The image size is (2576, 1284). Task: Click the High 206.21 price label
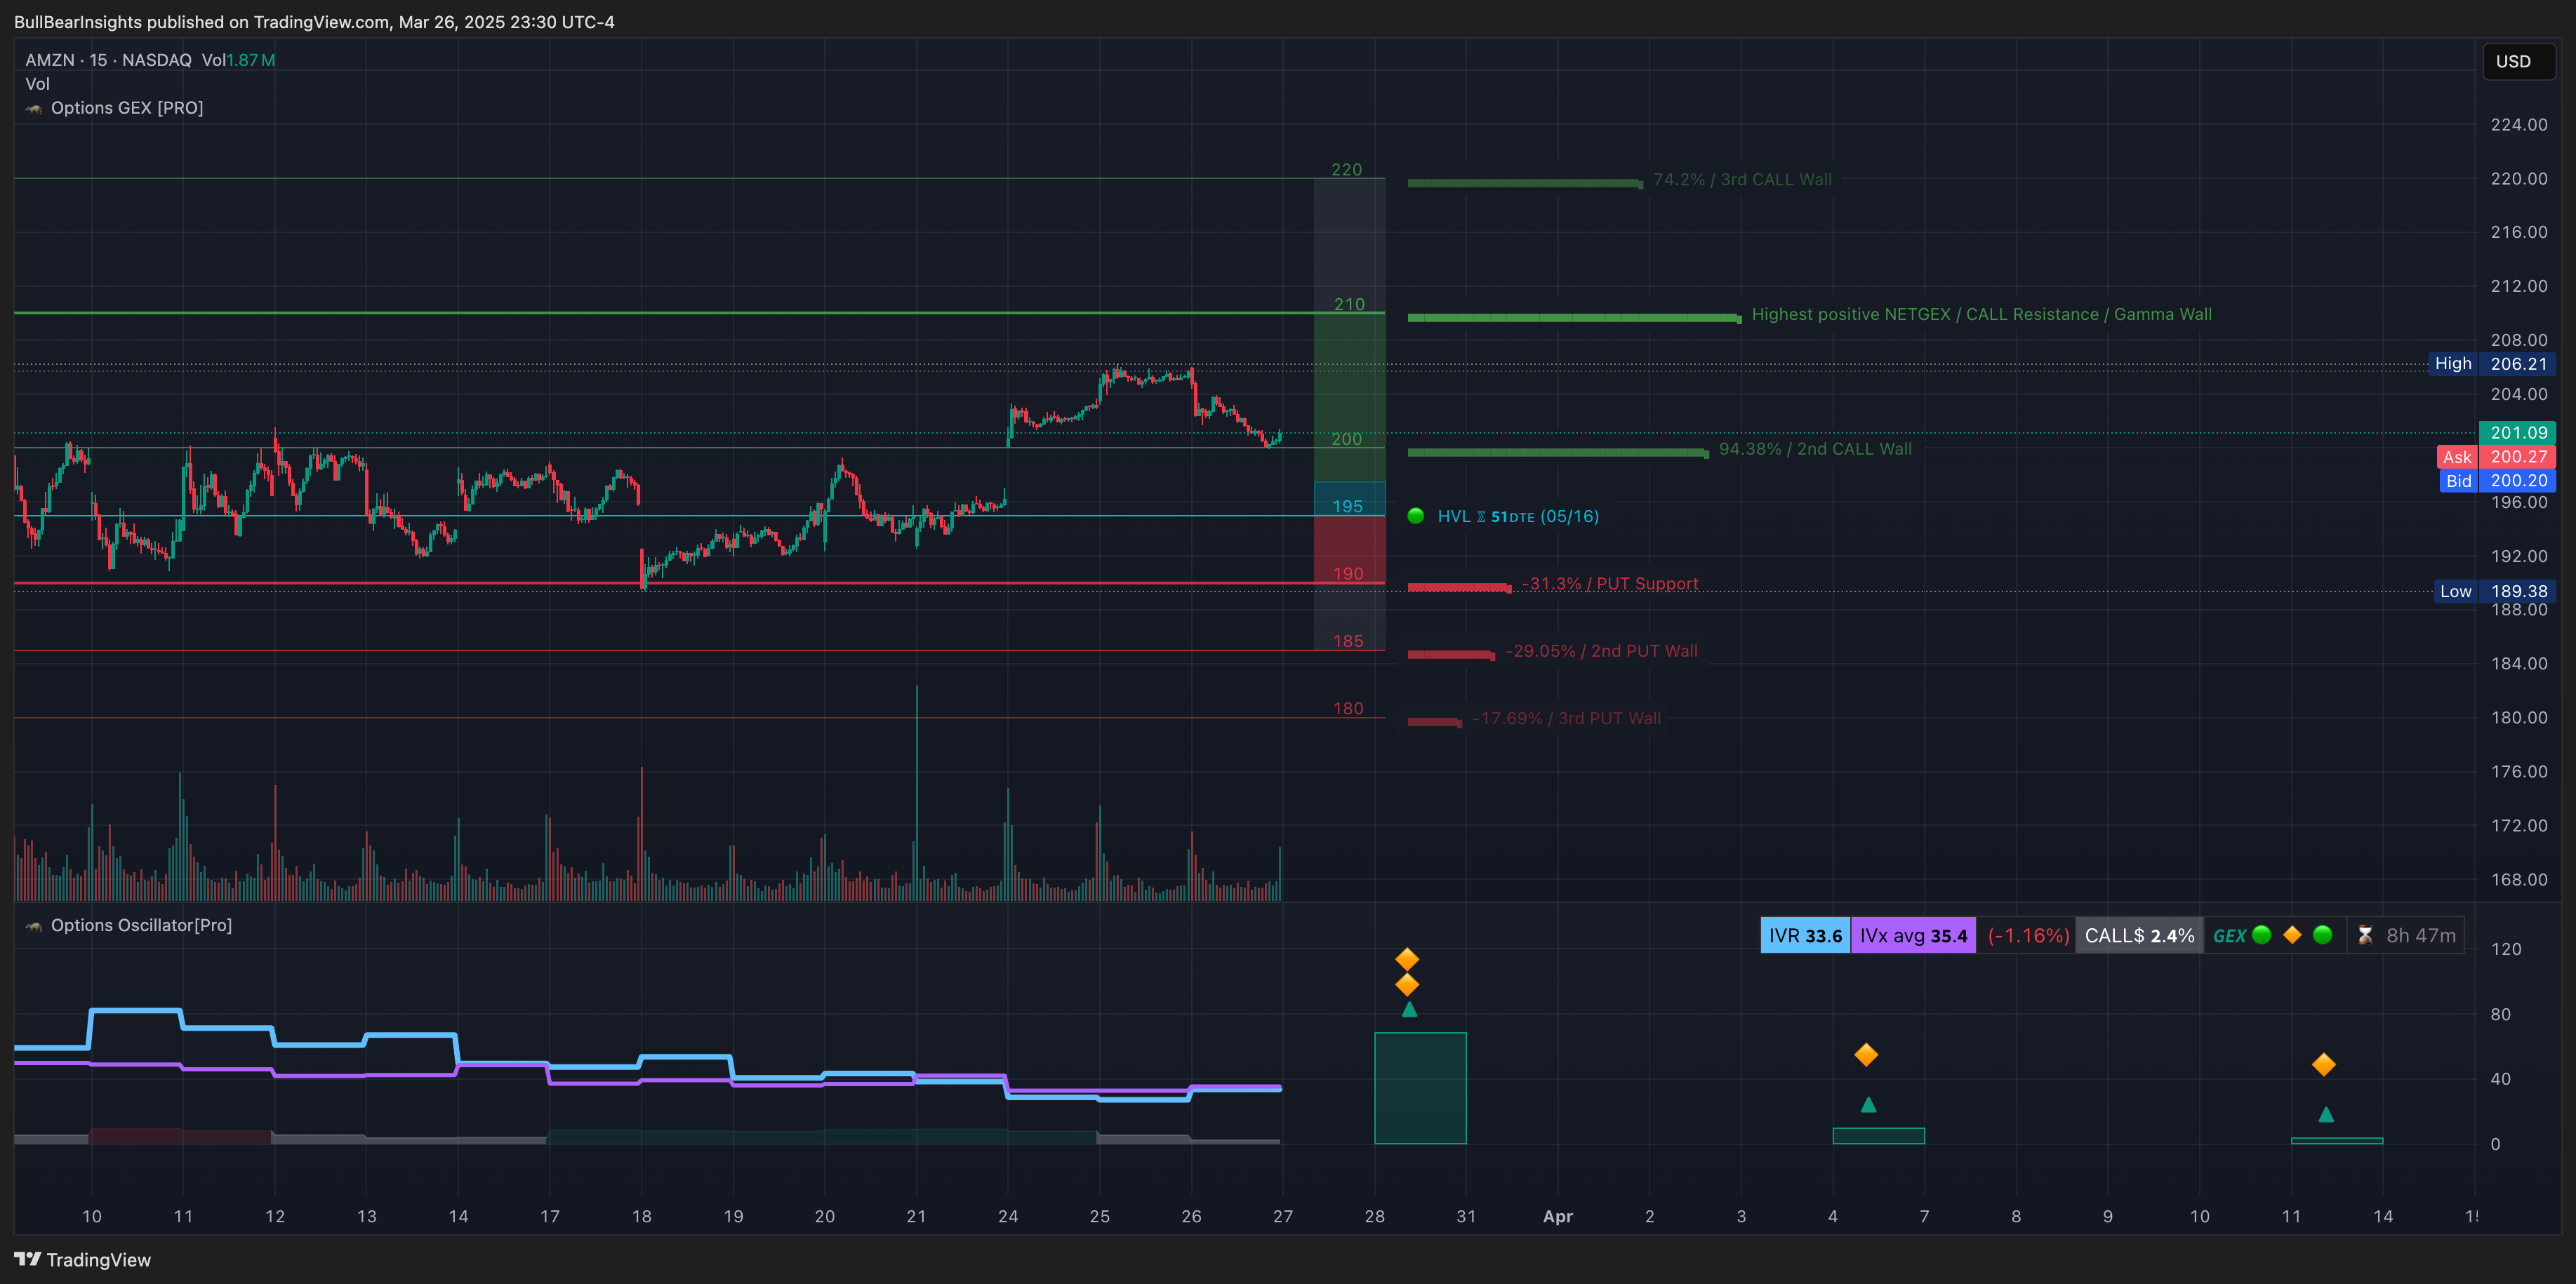2492,364
